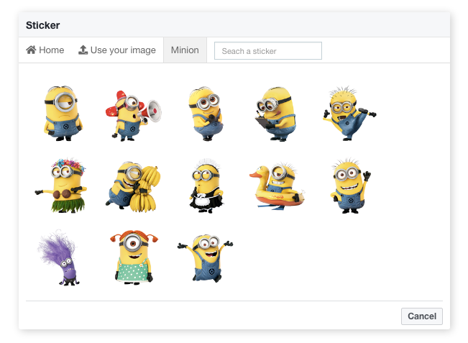The height and width of the screenshot is (343, 468).
Task: Cancel the Sticker dialog
Action: [422, 316]
